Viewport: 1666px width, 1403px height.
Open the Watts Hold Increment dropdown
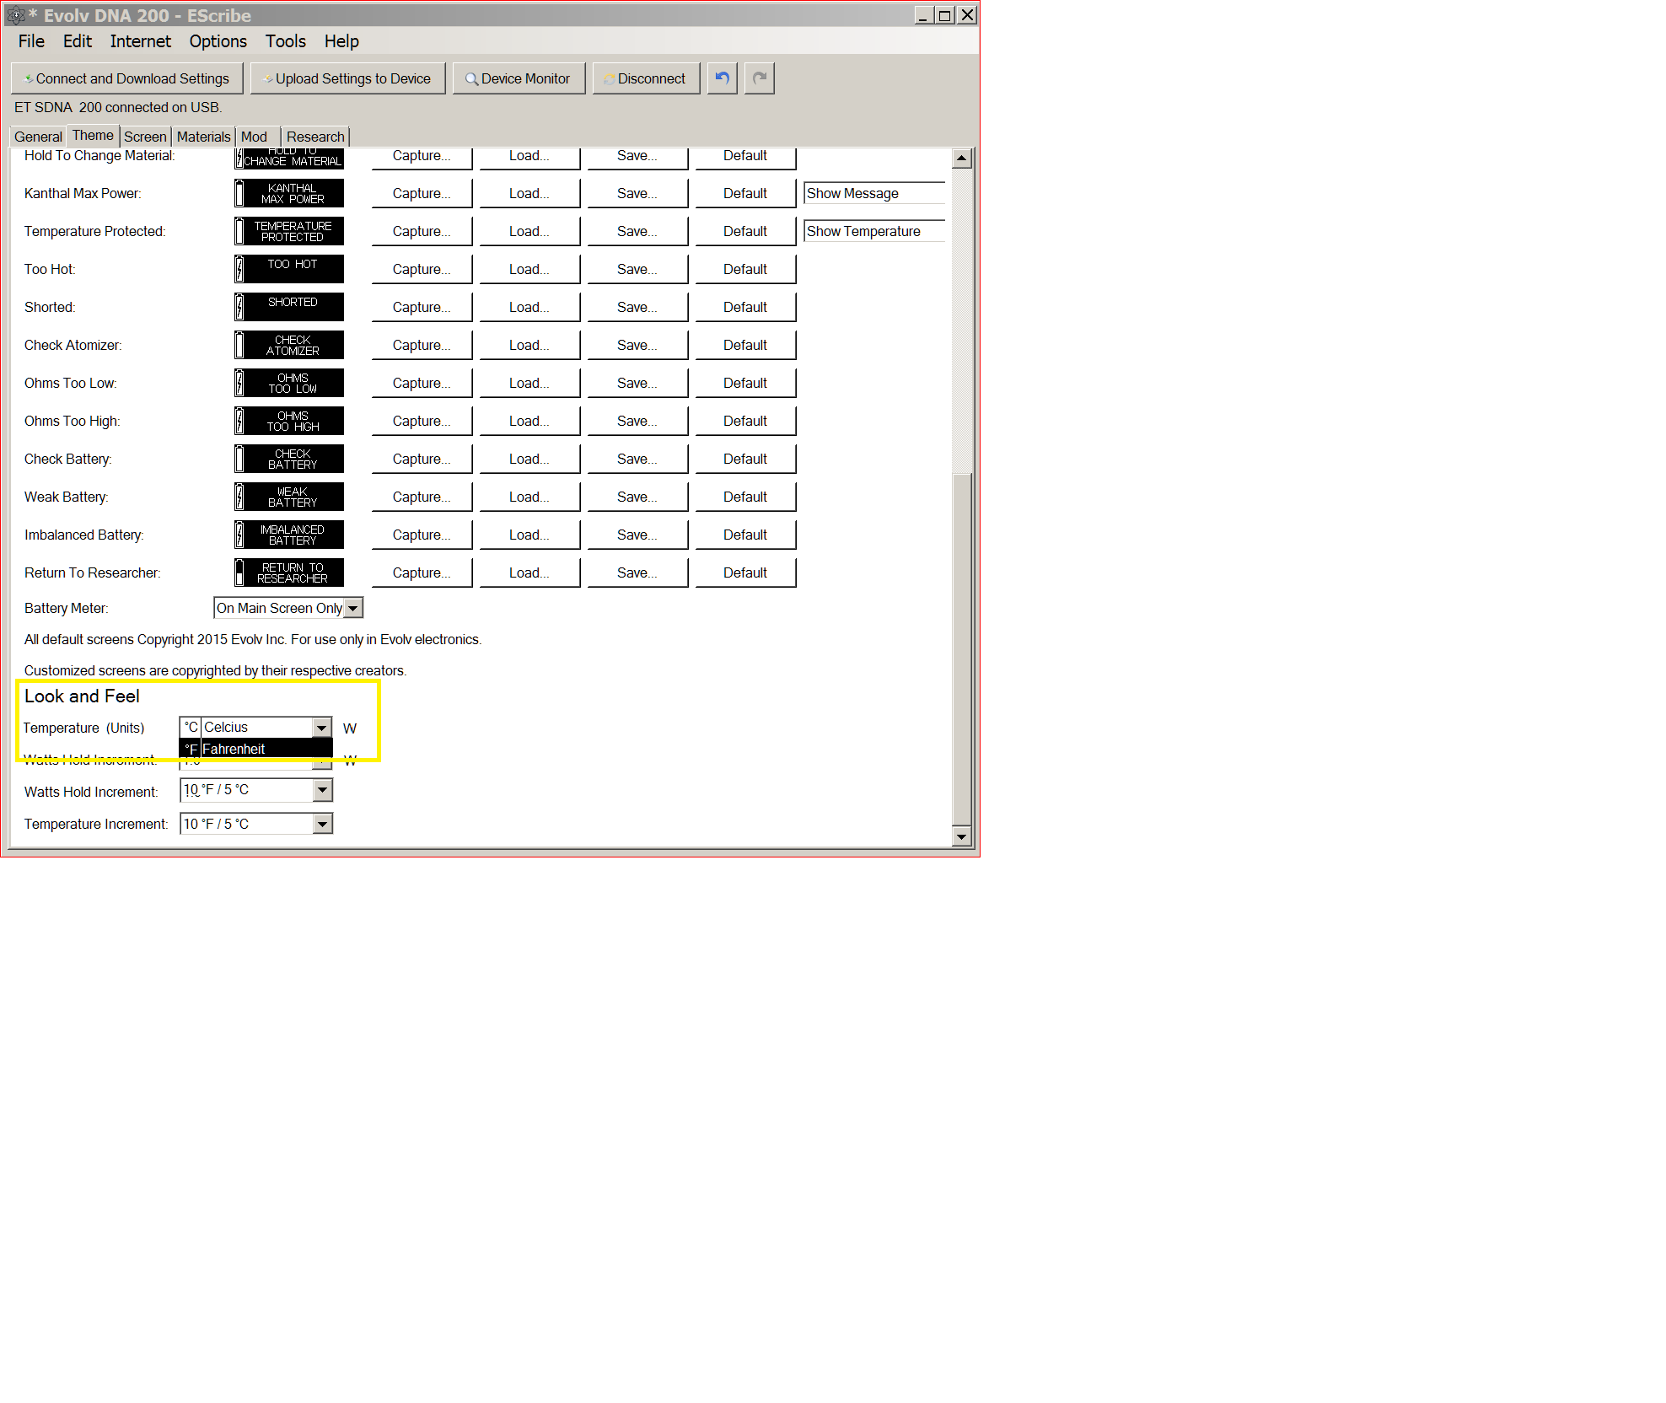click(322, 790)
